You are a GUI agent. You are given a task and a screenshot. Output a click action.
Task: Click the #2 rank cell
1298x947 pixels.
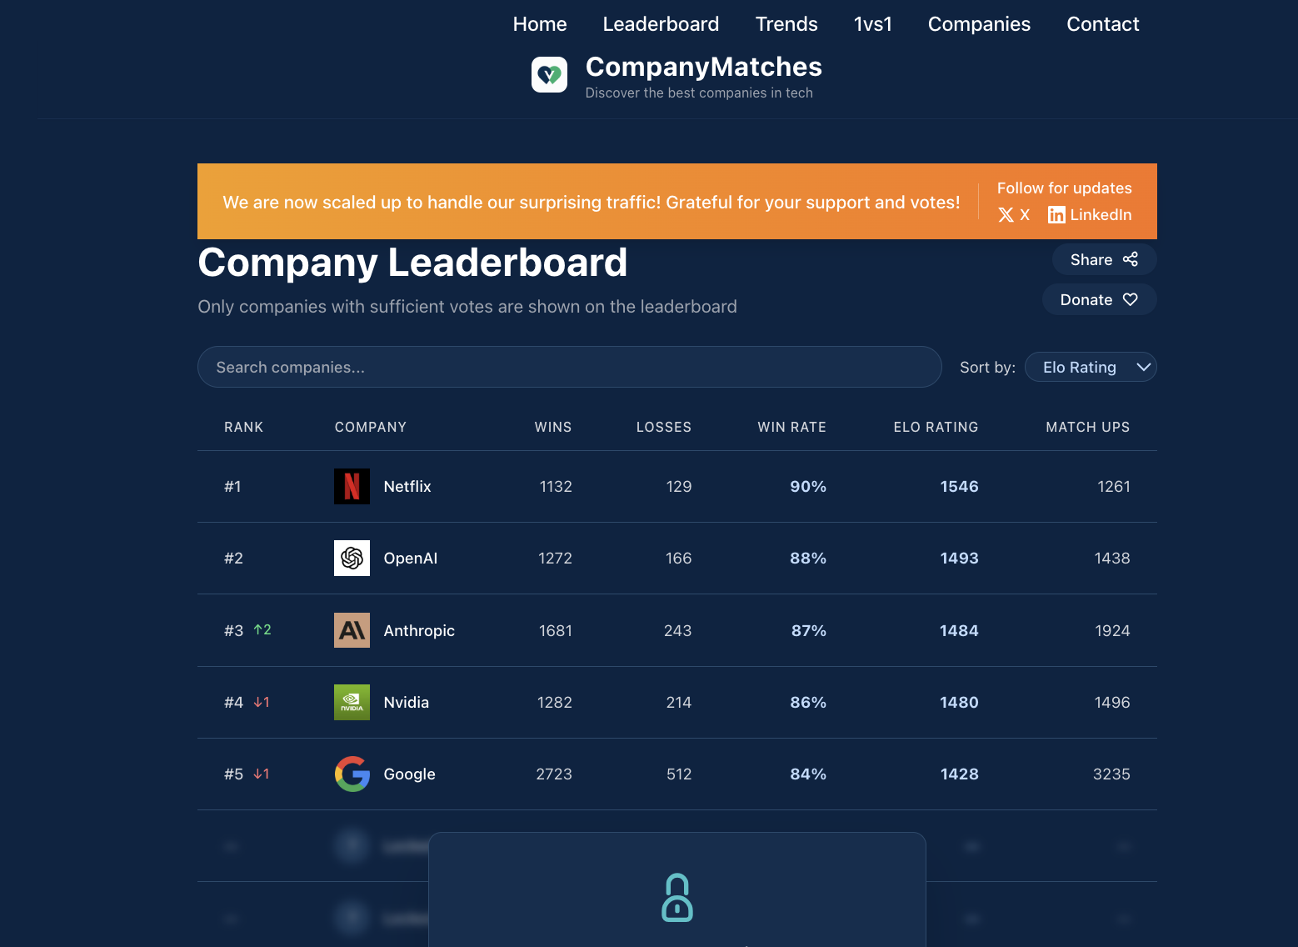233,558
